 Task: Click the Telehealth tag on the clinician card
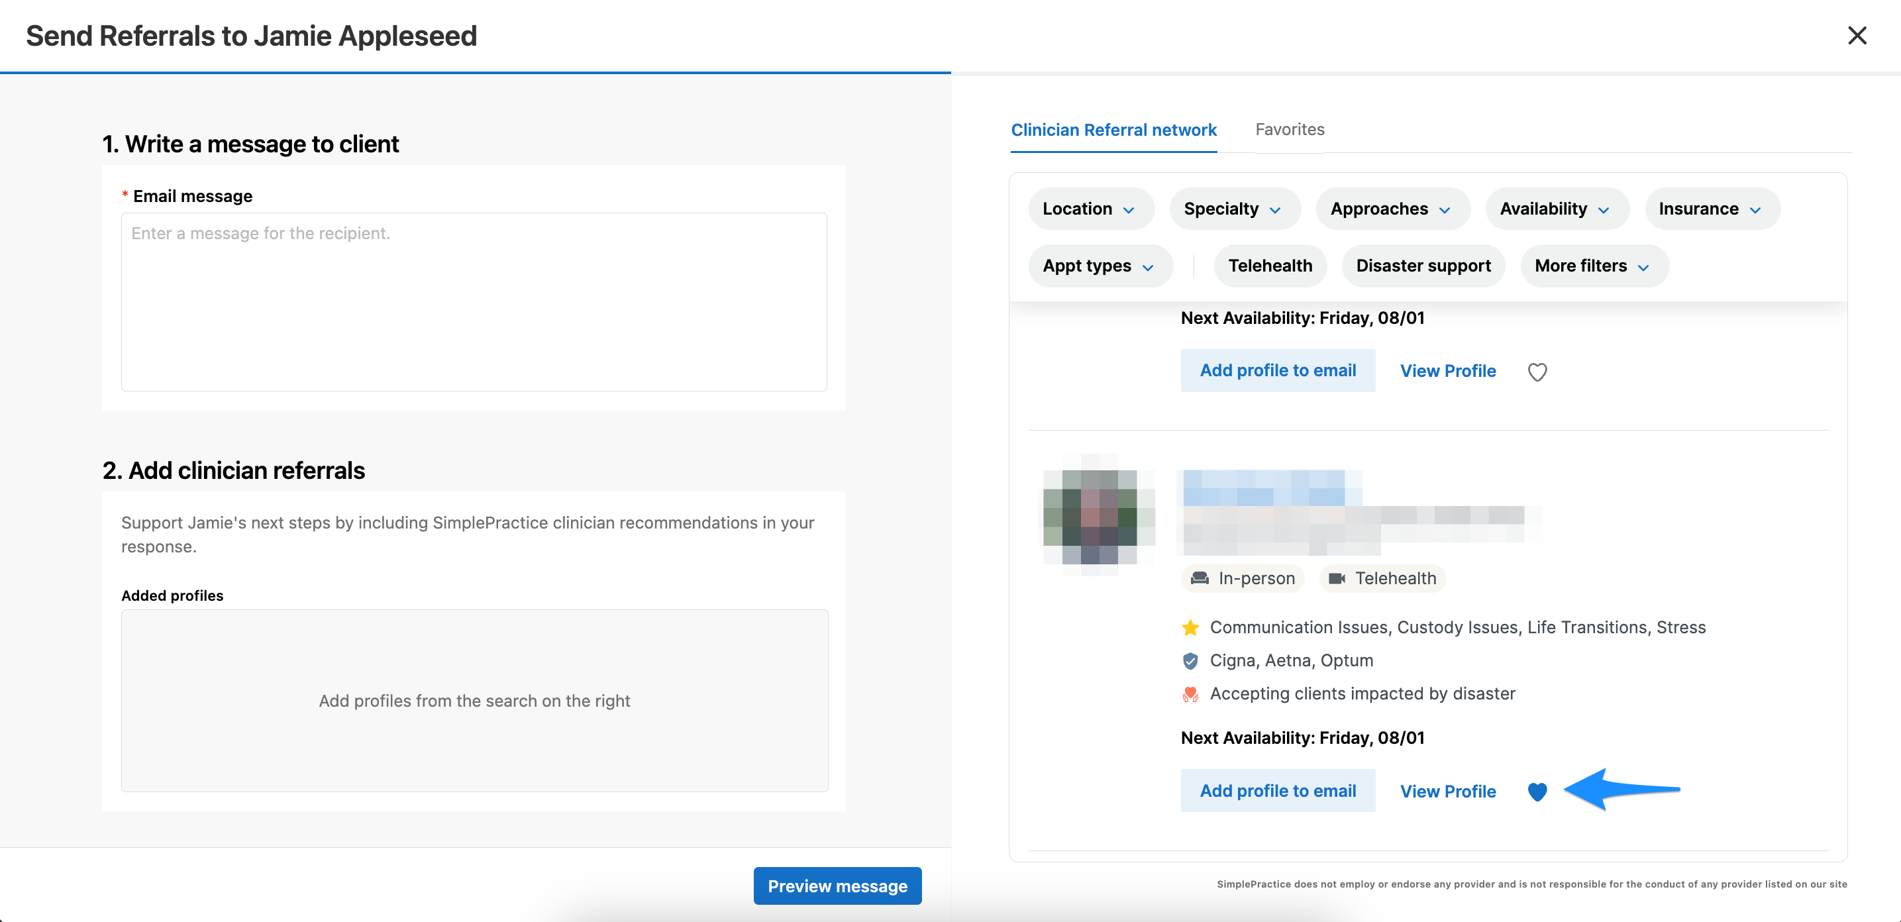[1383, 578]
